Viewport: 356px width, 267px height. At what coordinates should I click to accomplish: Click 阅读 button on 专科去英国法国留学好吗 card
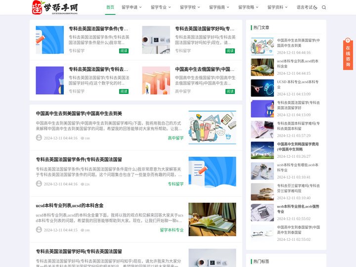pos(230,51)
